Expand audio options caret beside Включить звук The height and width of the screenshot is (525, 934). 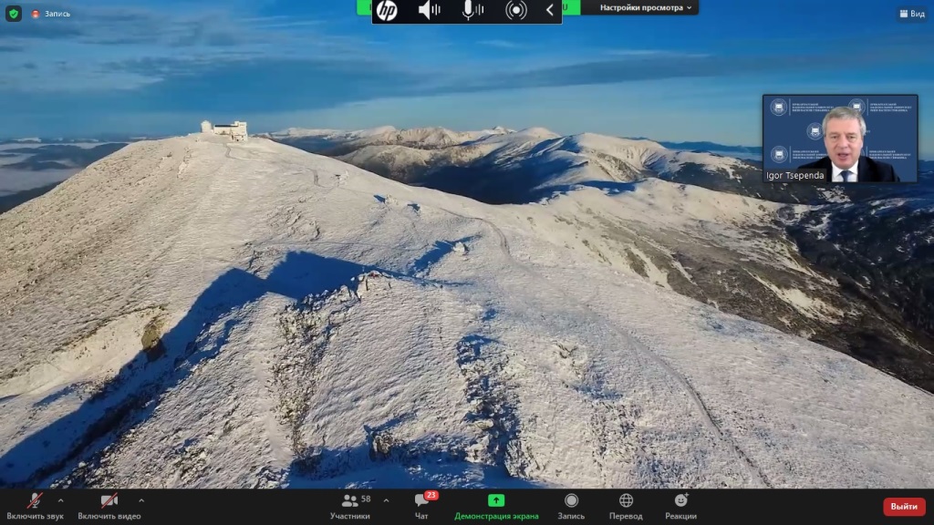pos(61,500)
